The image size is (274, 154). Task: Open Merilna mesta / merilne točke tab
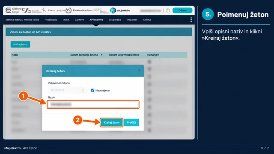pos(22,20)
